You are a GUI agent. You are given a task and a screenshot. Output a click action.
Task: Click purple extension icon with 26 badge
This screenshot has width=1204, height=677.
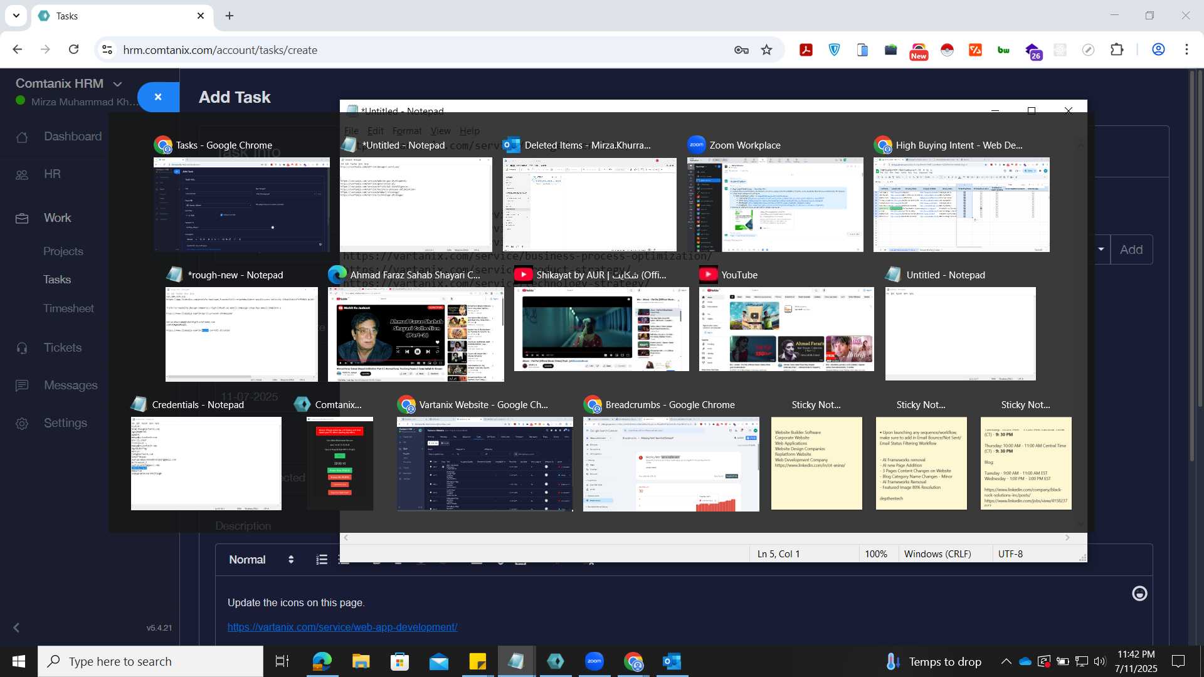pyautogui.click(x=1033, y=51)
